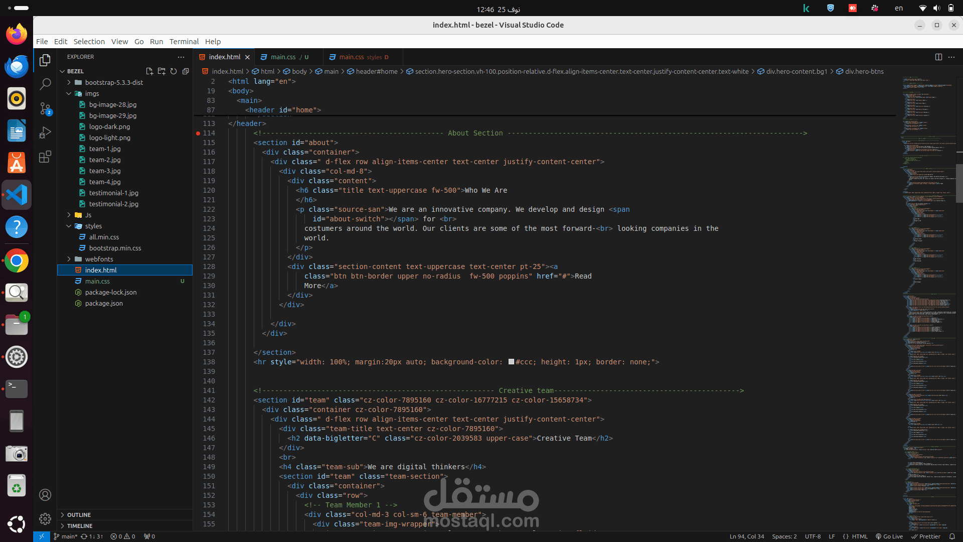Viewport: 963px width, 542px height.
Task: Open the Run and Debug view
Action: click(x=45, y=132)
